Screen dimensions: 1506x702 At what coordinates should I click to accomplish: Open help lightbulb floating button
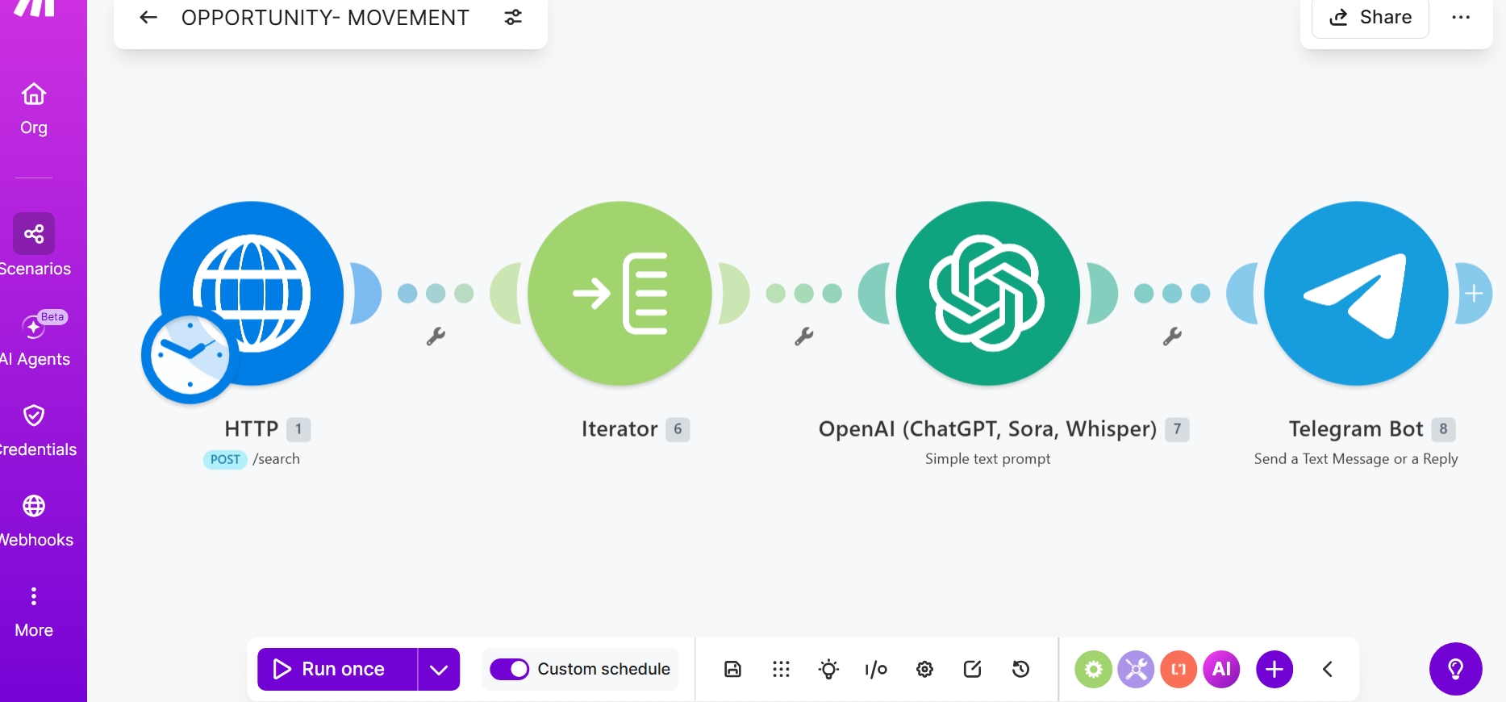(x=1456, y=669)
